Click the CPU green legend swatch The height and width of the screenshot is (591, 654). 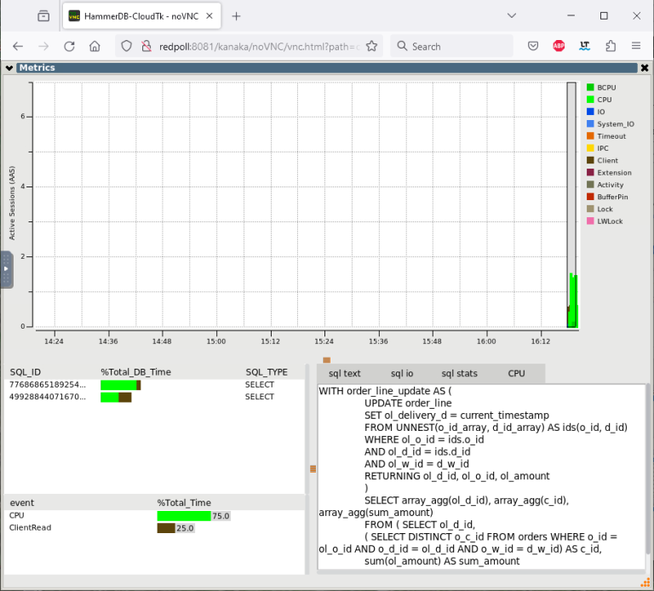coord(589,100)
